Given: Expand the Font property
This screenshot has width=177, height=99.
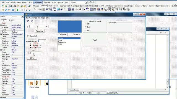Looking at the screenshot, I should tap(1, 50).
